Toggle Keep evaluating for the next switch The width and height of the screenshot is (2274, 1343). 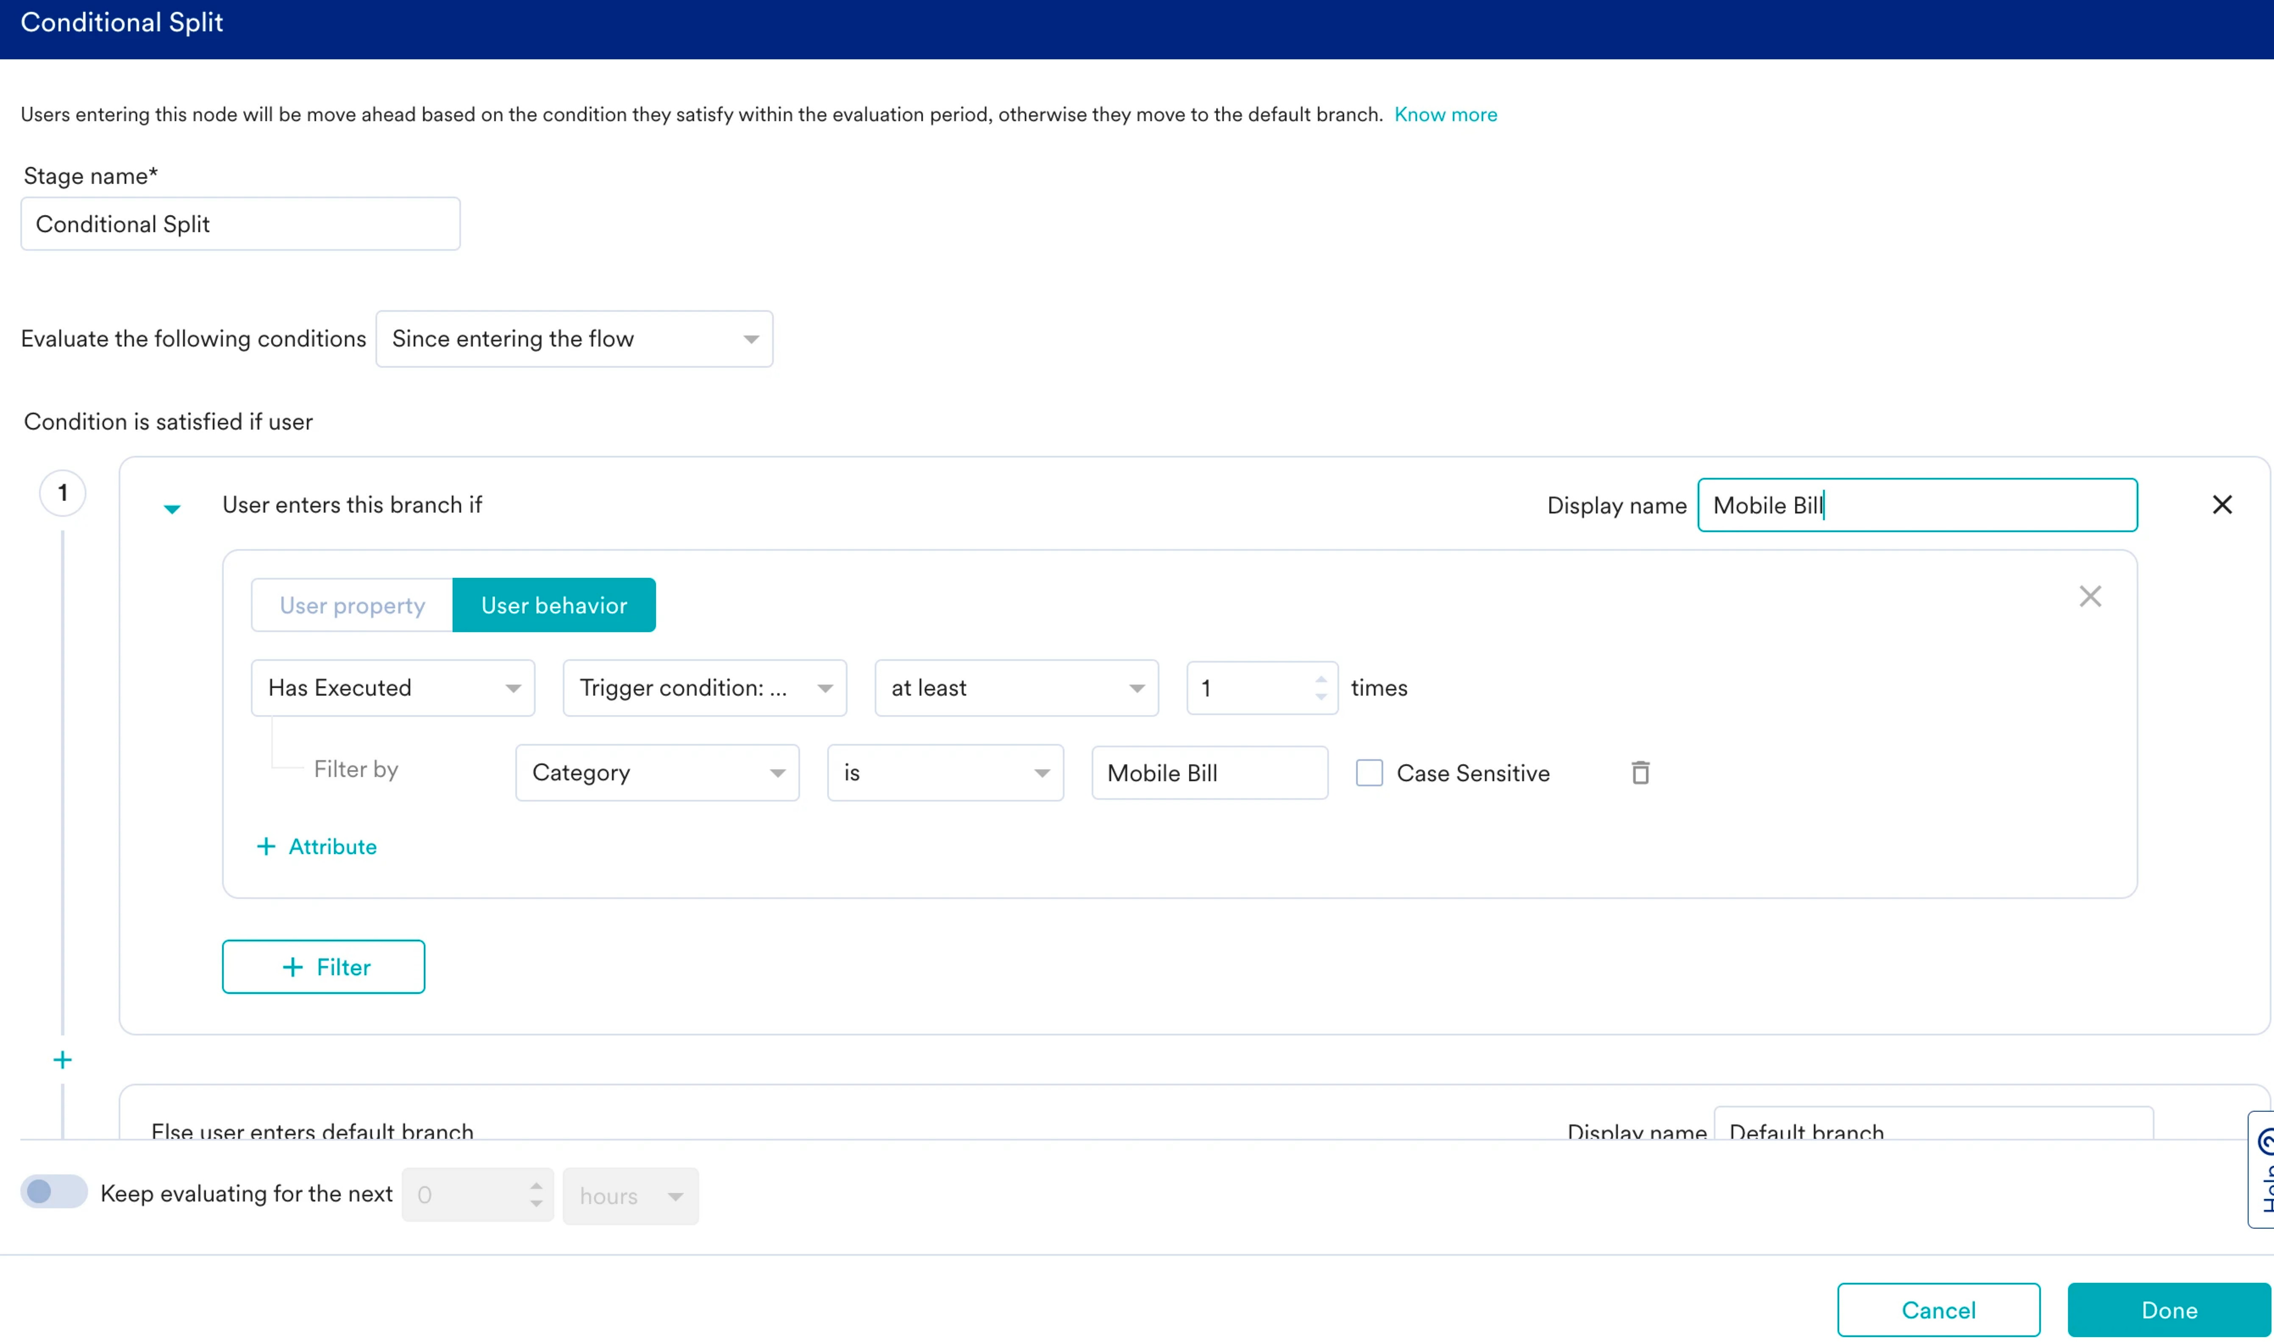coord(53,1192)
